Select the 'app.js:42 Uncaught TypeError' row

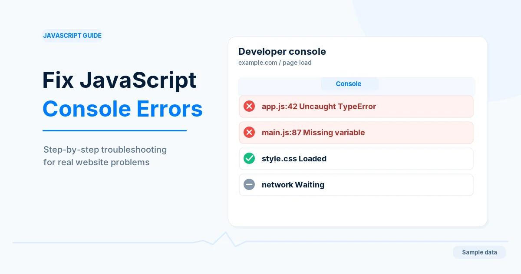356,107
